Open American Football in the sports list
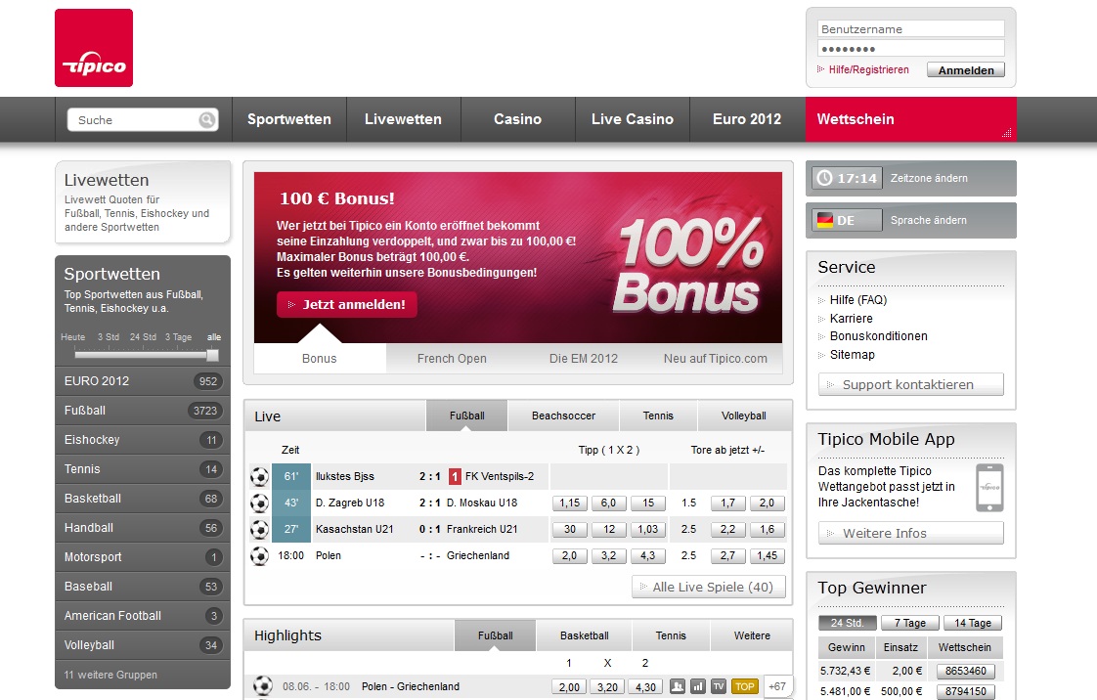This screenshot has height=700, width=1097. 143,616
